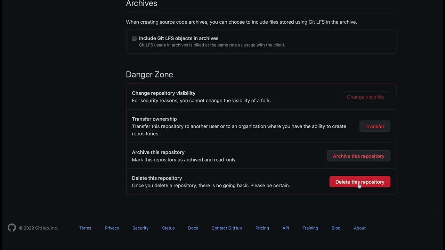Viewport: 445px width, 250px height.
Task: Open the Privacy footer link
Action: click(x=112, y=228)
